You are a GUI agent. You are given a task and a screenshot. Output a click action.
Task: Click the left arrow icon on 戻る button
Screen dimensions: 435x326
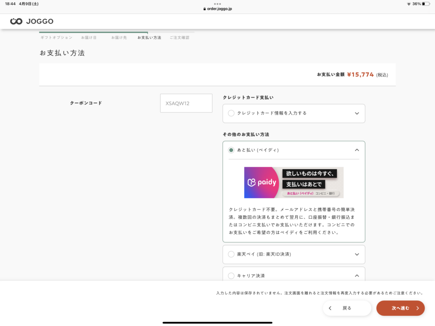[330, 308]
